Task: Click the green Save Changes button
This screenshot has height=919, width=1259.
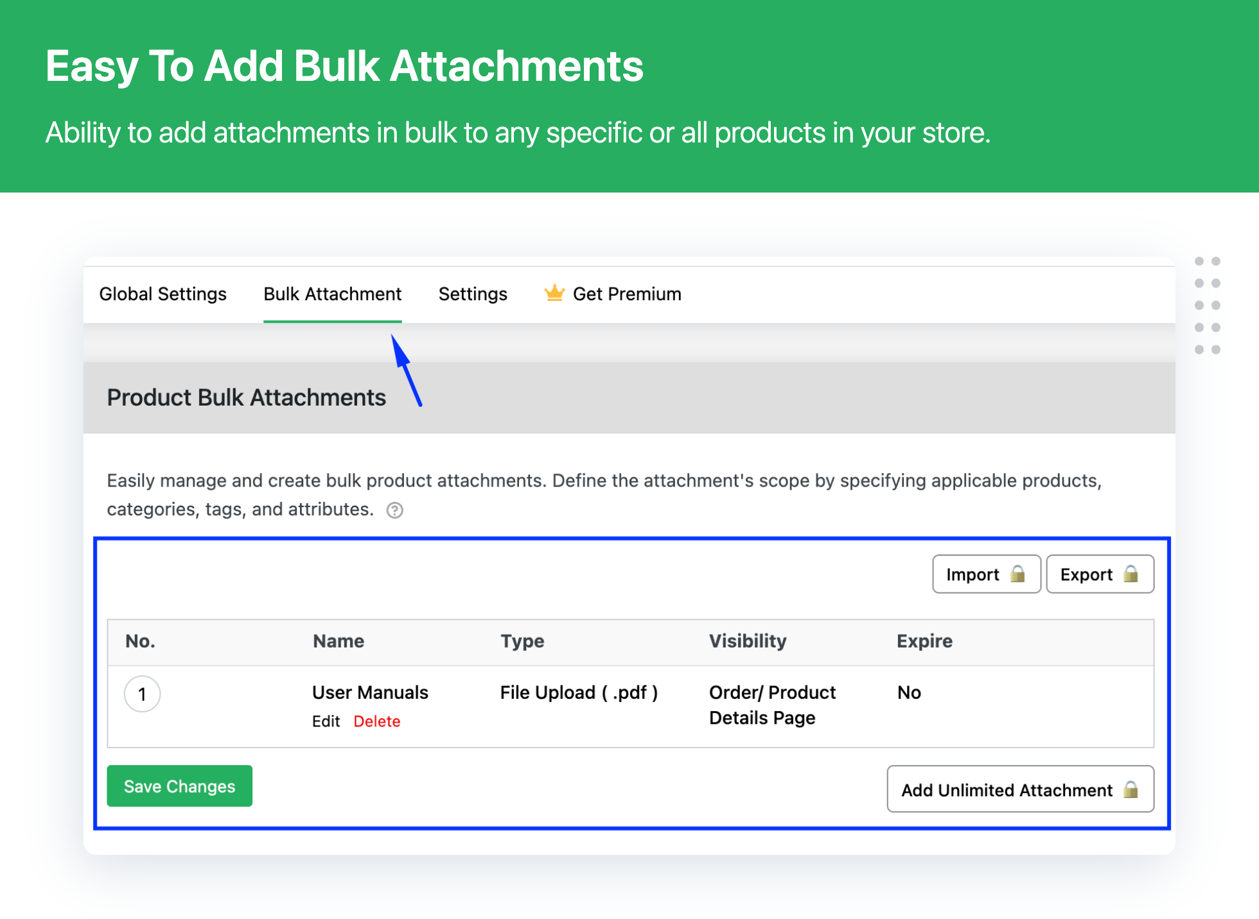Action: coord(179,786)
